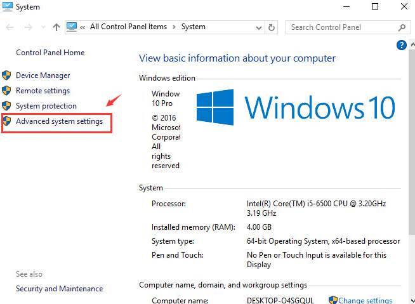This screenshot has height=304, width=415.
Task: Select System breadcrumb in address bar
Action: pyautogui.click(x=193, y=27)
